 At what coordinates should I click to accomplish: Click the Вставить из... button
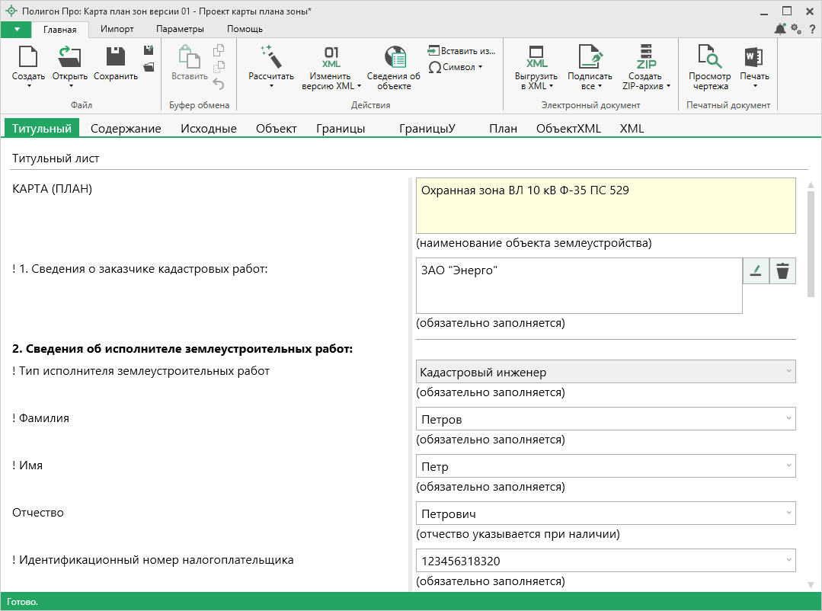pyautogui.click(x=462, y=51)
